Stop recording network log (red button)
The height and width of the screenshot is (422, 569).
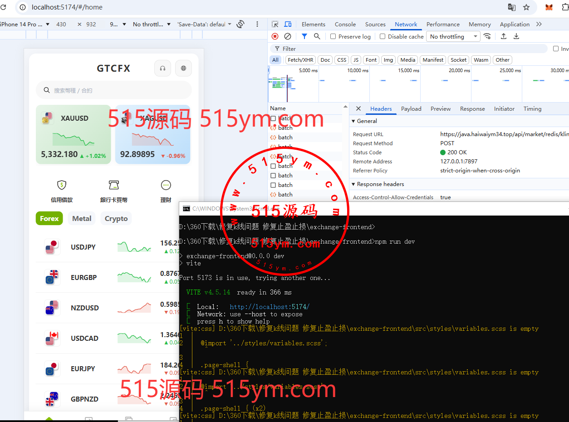point(275,36)
